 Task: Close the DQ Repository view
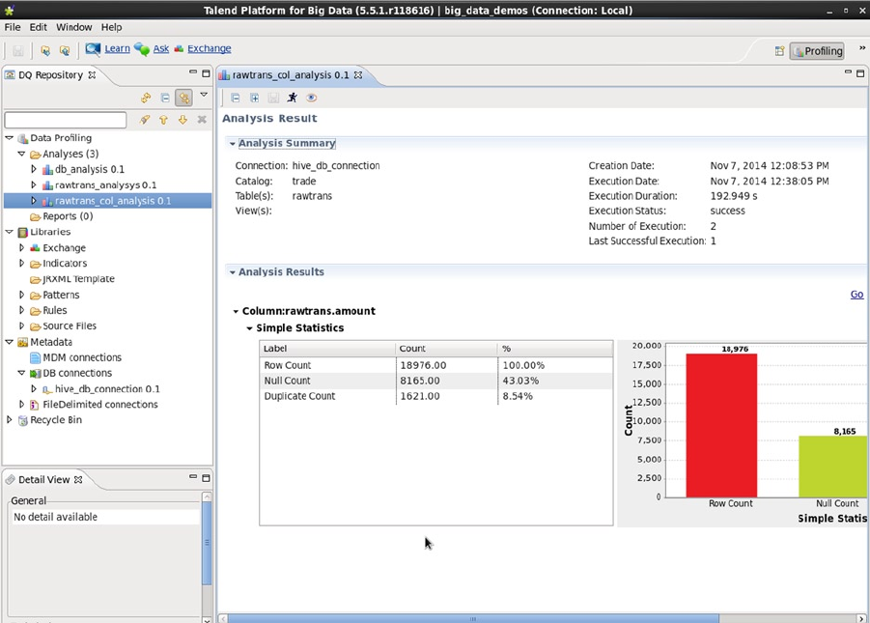tap(92, 74)
